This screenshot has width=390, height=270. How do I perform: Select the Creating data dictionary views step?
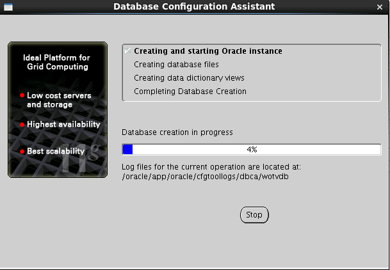[x=189, y=78]
